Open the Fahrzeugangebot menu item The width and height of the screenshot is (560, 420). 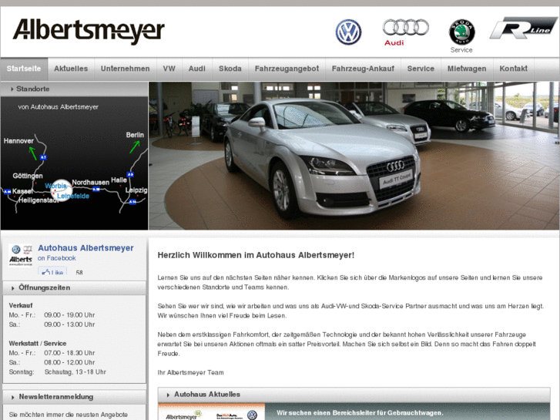click(287, 69)
